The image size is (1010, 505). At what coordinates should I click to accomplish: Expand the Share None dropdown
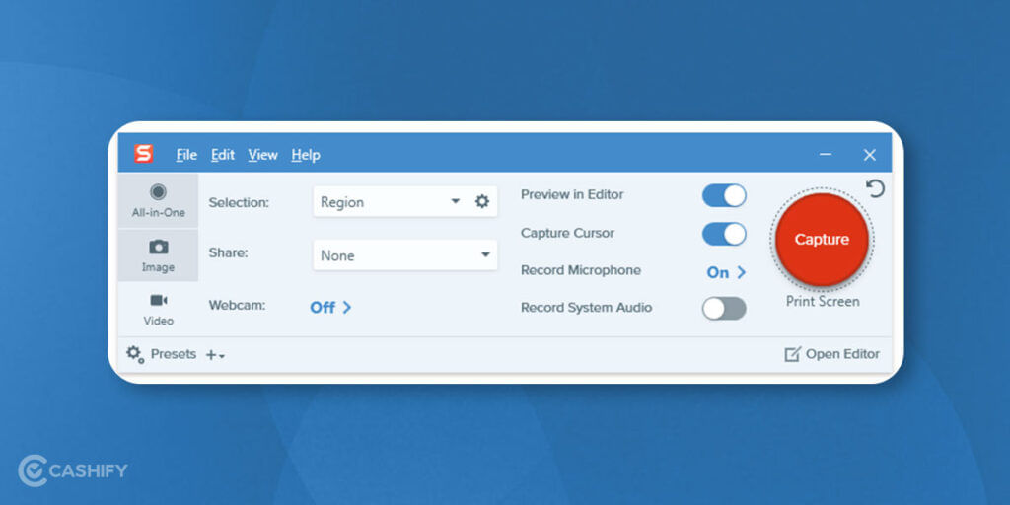[405, 255]
